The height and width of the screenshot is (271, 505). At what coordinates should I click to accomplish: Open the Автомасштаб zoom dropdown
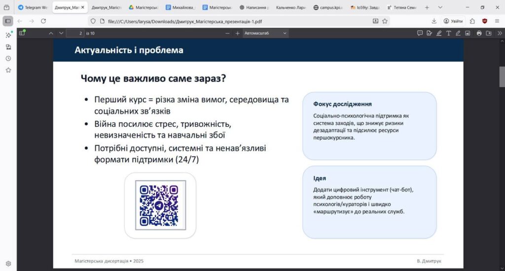click(265, 33)
